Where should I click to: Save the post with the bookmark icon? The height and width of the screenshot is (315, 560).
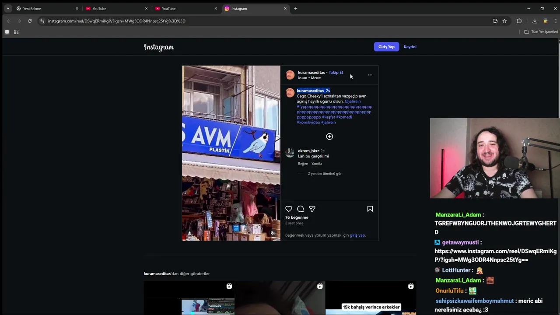(x=370, y=209)
